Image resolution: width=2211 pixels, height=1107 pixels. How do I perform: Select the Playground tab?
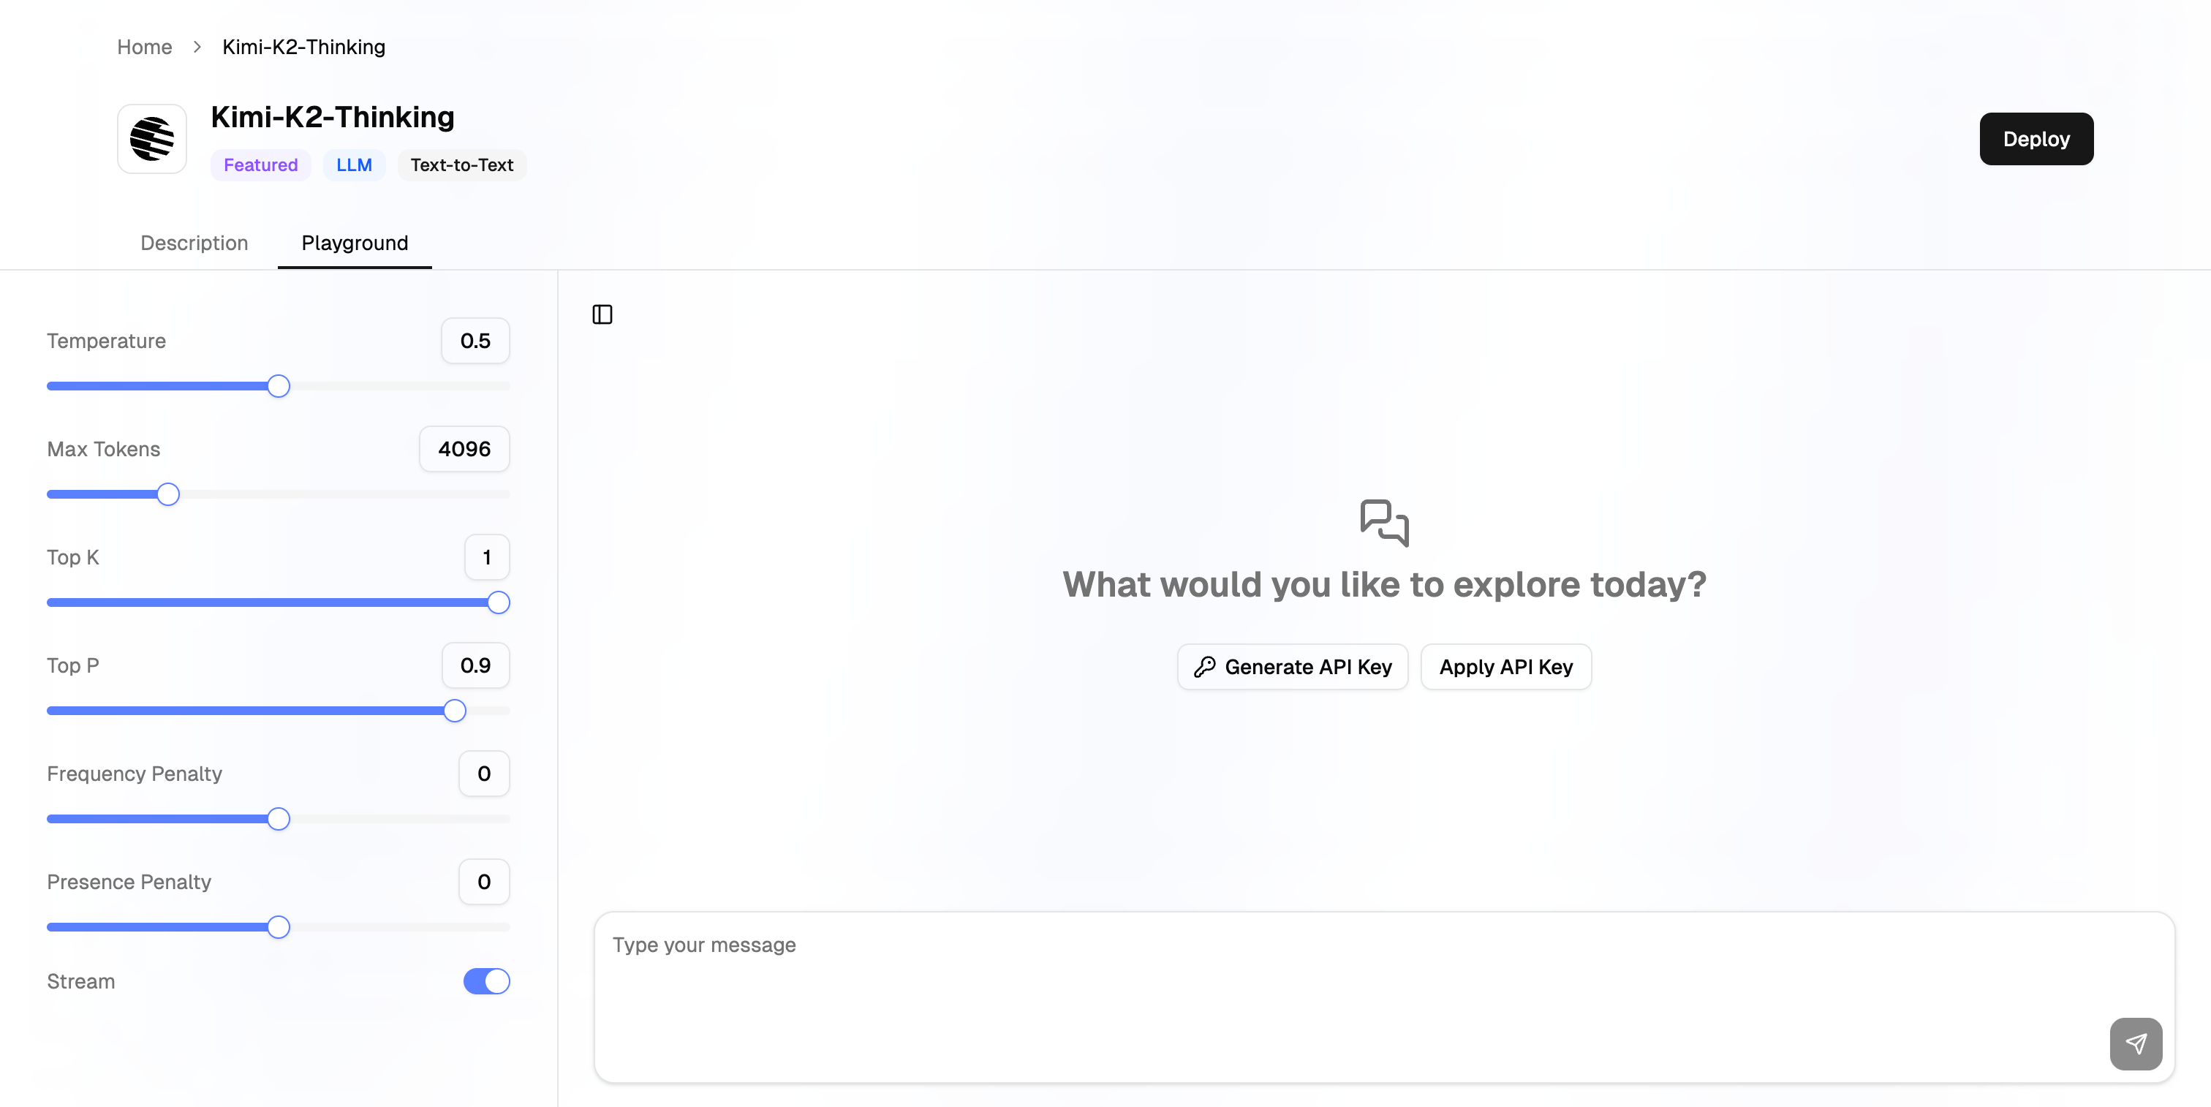click(x=355, y=243)
